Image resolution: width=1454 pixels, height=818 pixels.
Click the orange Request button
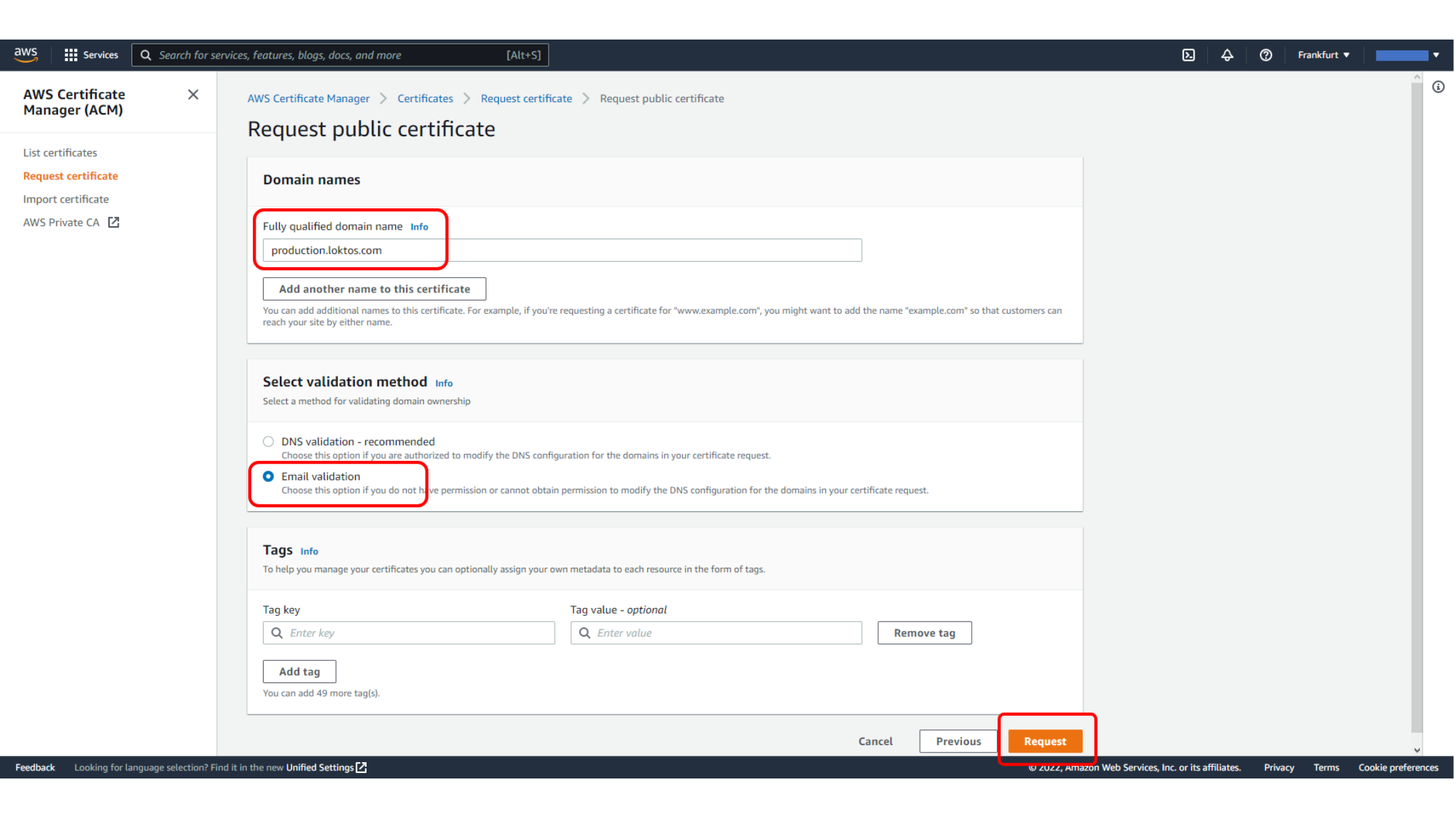pos(1045,742)
